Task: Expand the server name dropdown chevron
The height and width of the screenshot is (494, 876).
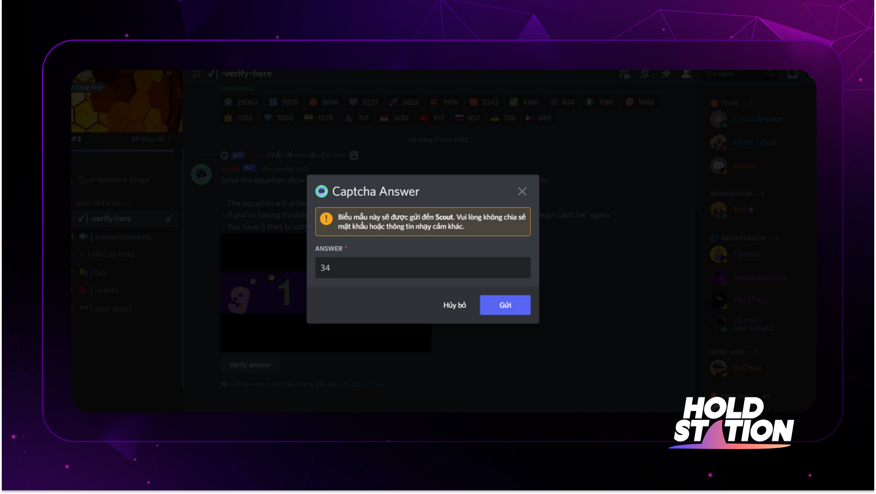Action: pos(169,74)
